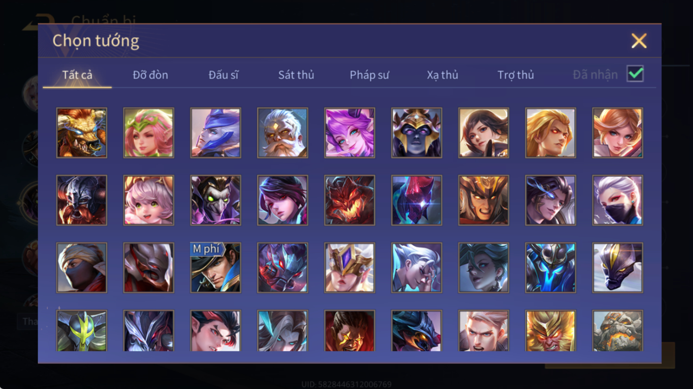Close the 'Chọn tướng' dialog
The image size is (693, 389).
pos(639,41)
